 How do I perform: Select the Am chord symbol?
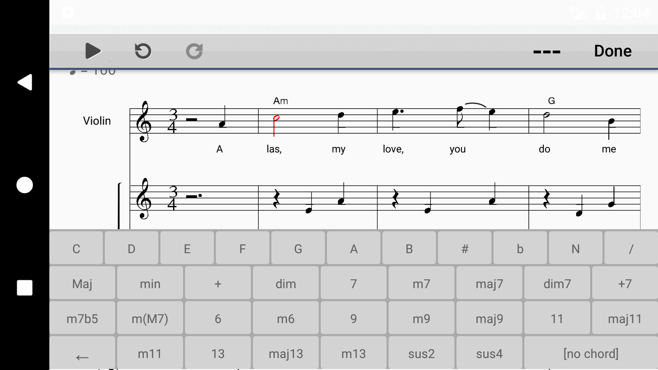(x=280, y=101)
